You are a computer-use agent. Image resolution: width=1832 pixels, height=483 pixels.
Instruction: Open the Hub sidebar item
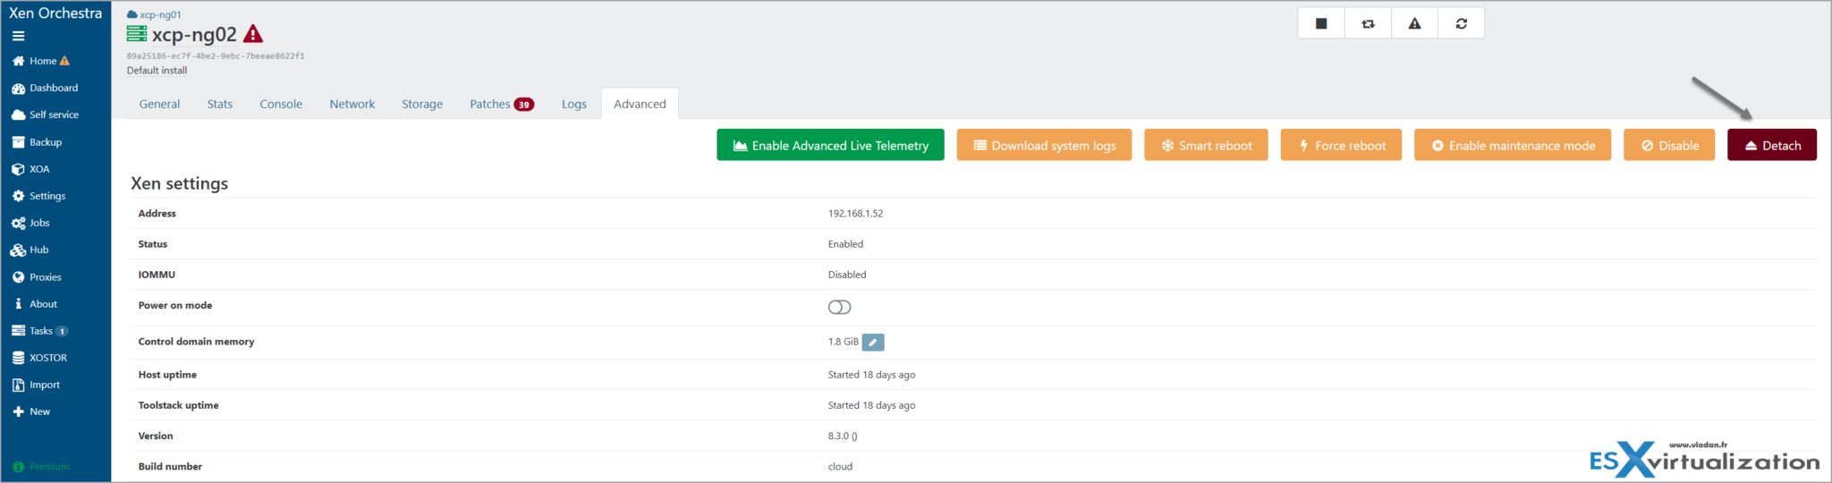38,250
